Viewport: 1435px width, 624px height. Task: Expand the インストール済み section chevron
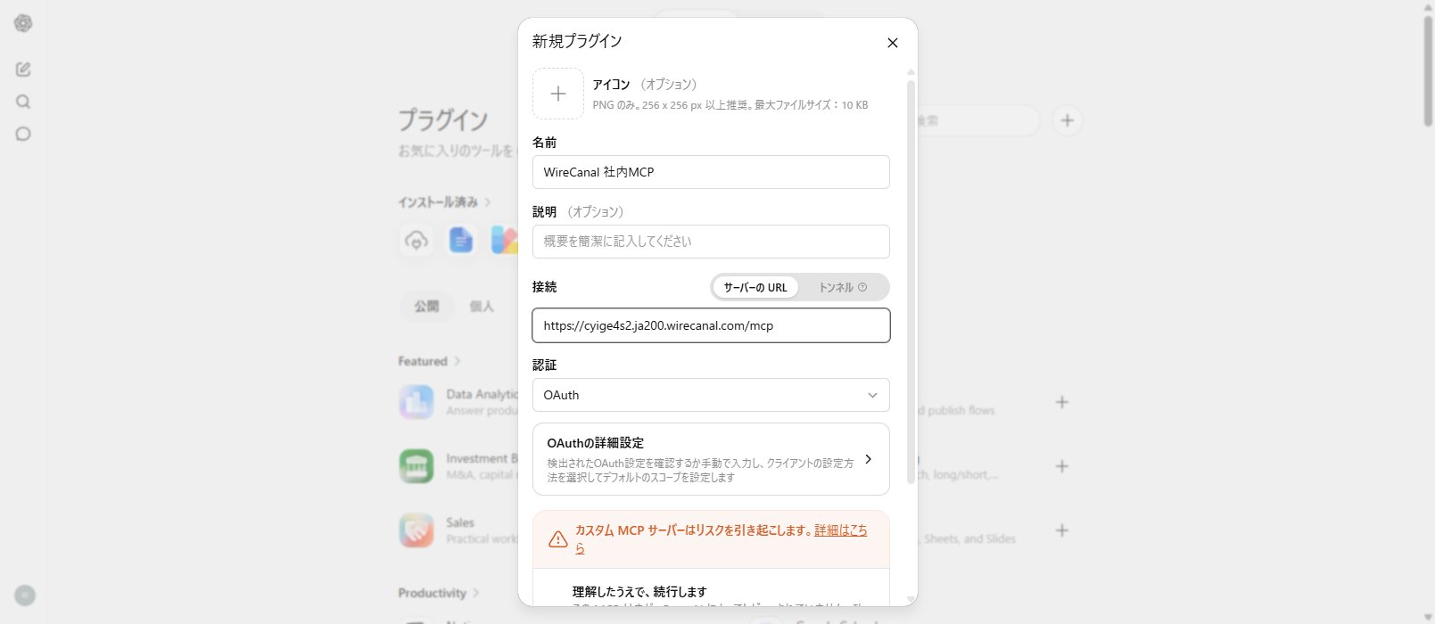point(488,202)
